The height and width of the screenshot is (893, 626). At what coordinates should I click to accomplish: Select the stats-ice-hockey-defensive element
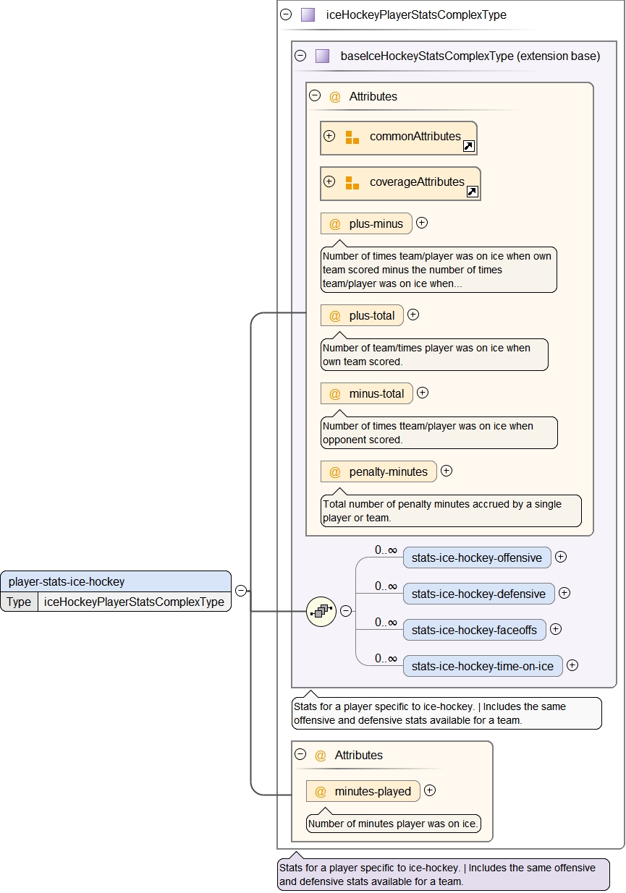click(478, 594)
